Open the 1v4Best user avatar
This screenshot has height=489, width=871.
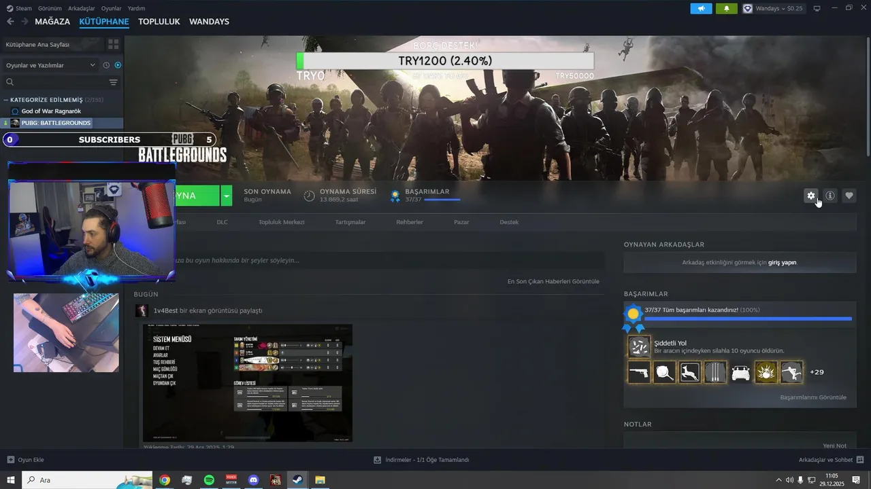[x=142, y=310]
